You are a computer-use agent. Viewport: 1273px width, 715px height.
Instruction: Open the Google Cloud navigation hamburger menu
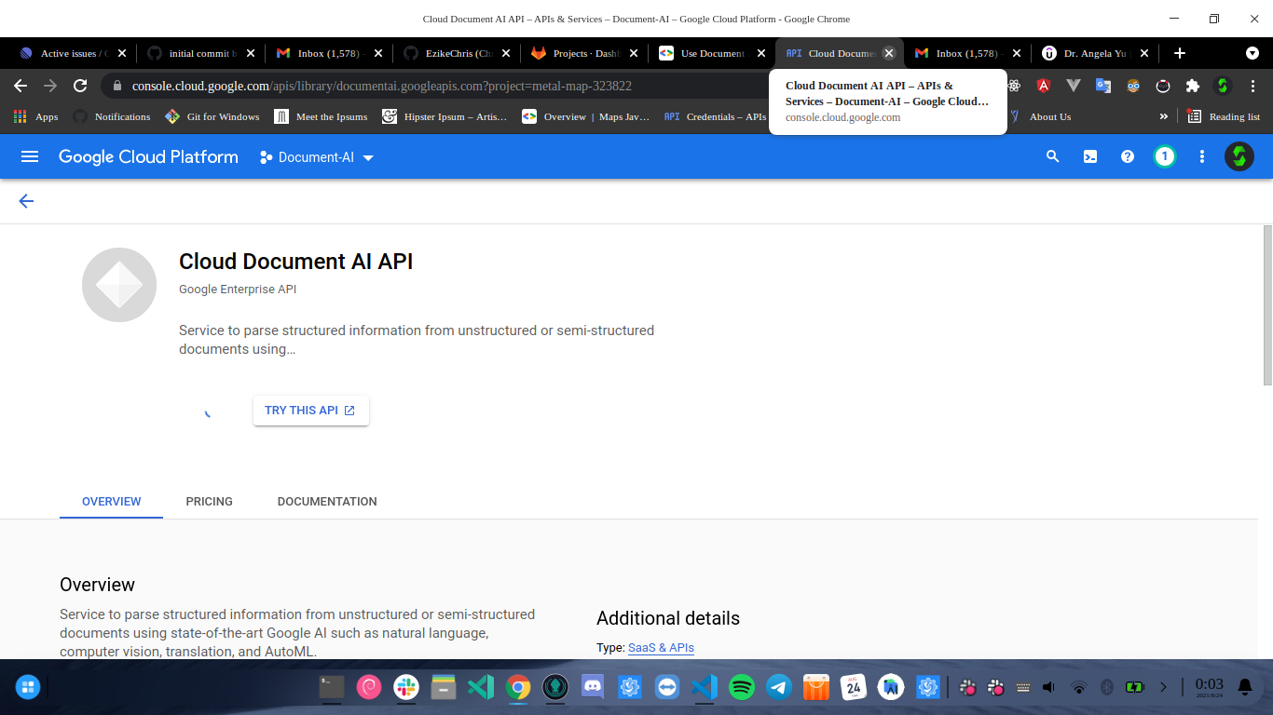30,156
